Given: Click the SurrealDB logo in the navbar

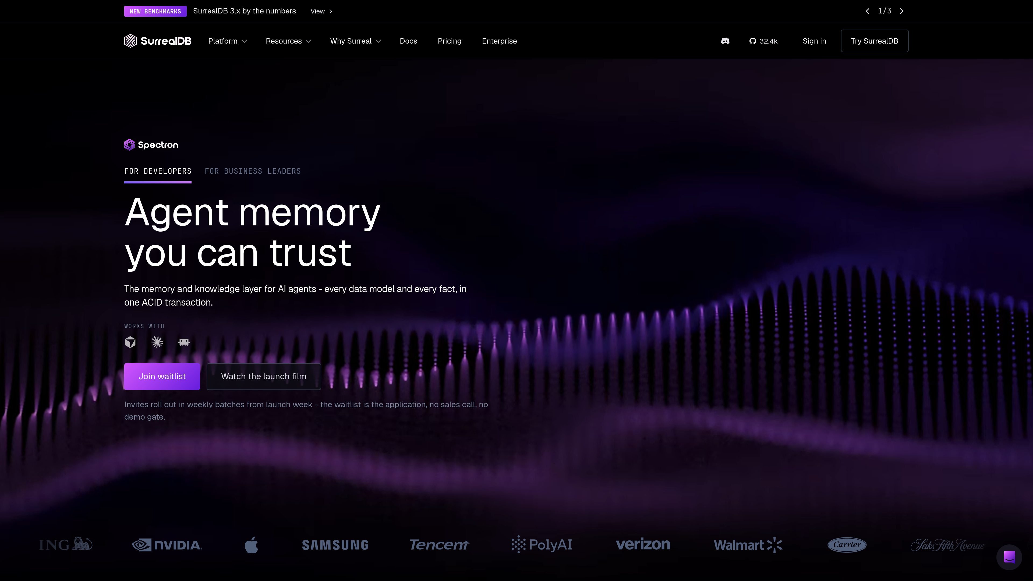Looking at the screenshot, I should tap(158, 41).
